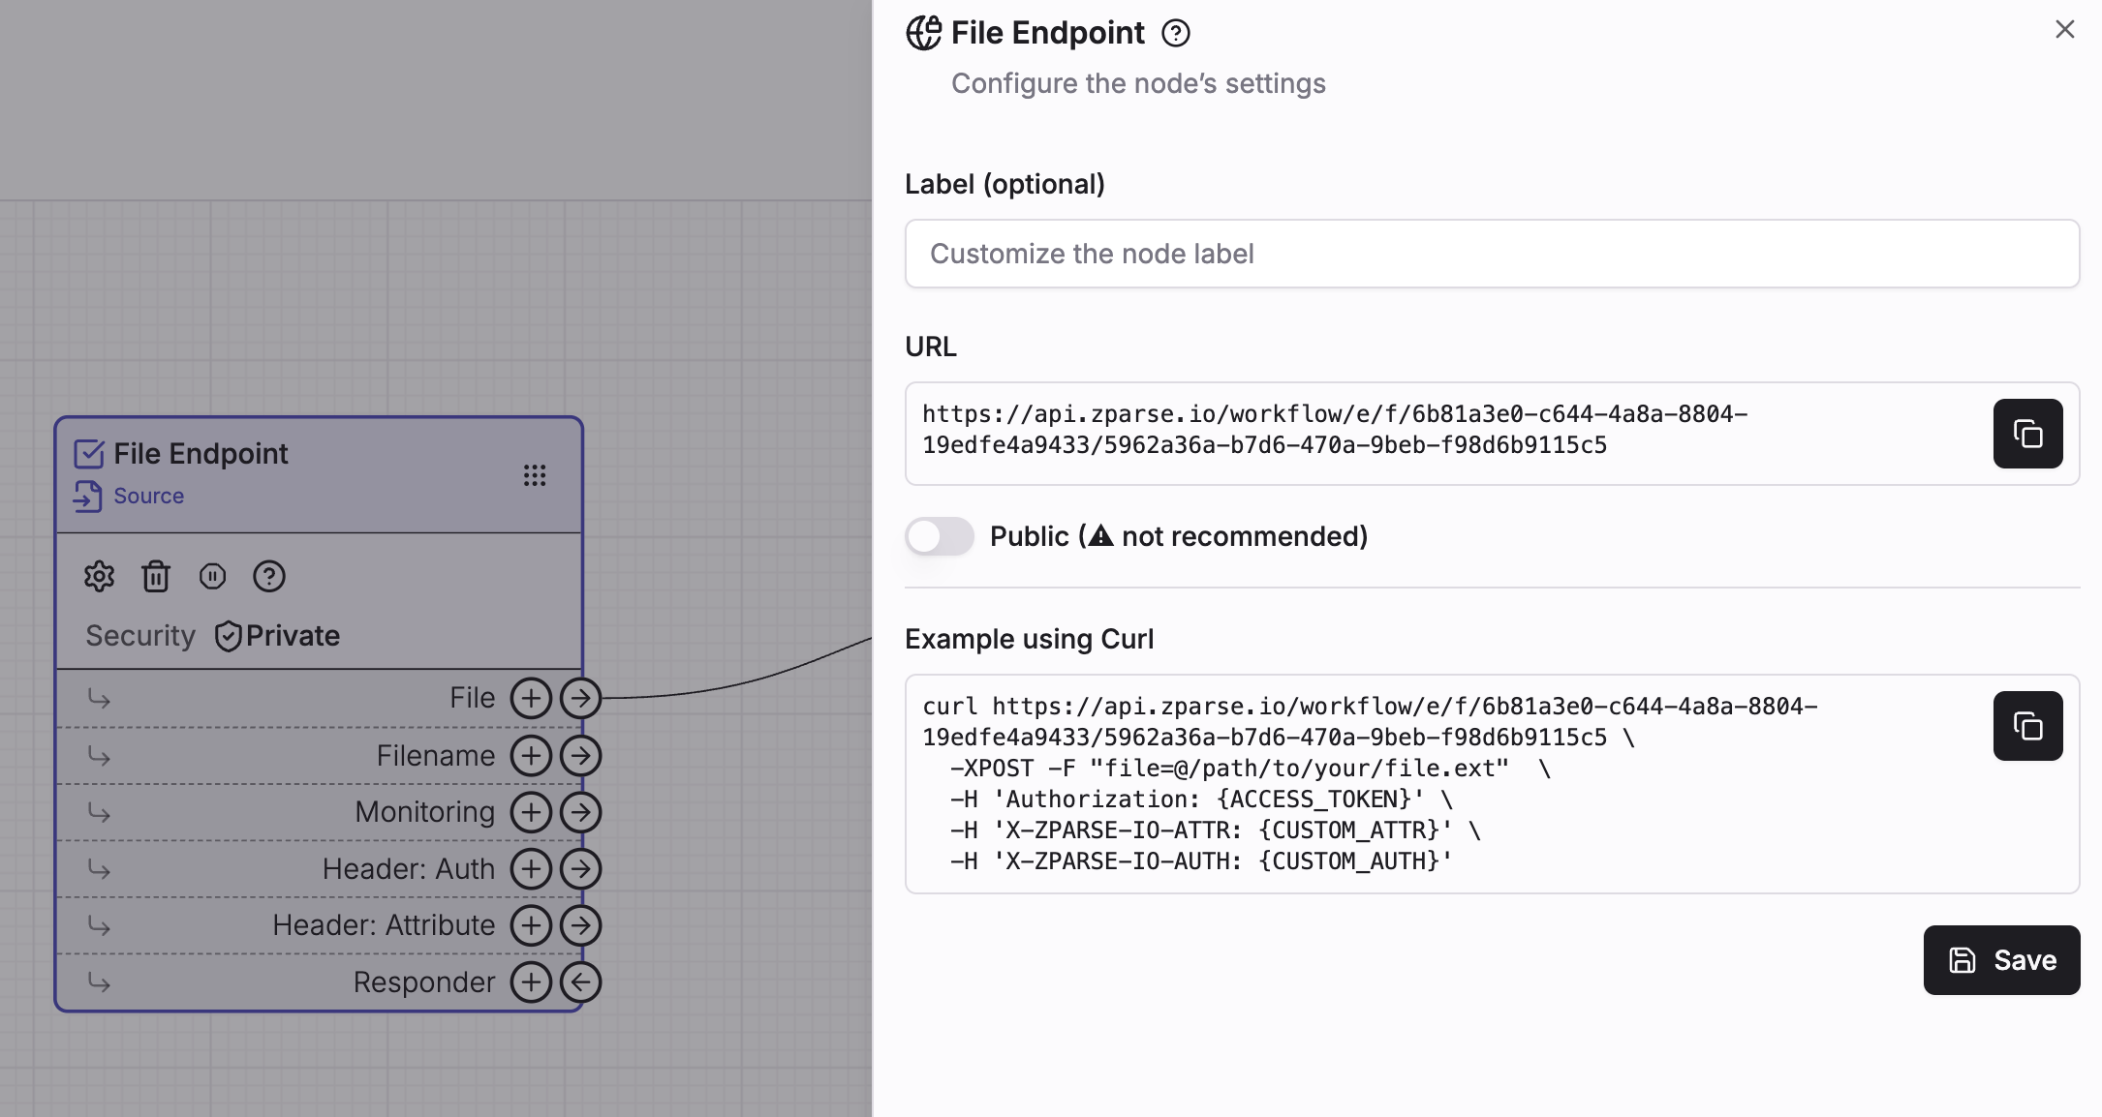Click the Monitoring output arrow port

click(580, 812)
